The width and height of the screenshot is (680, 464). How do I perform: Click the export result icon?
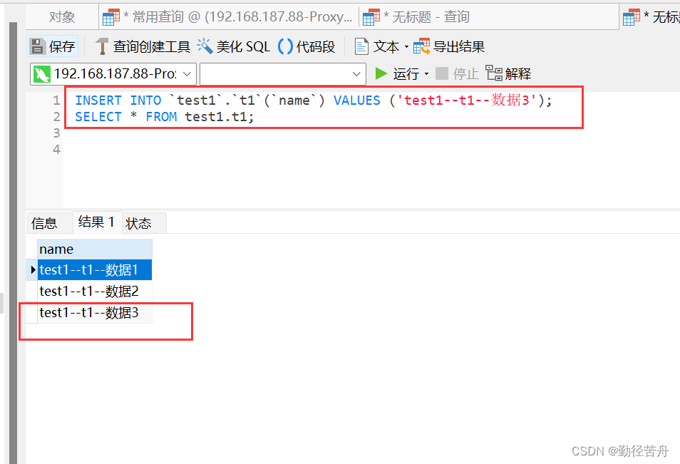pyautogui.click(x=421, y=46)
